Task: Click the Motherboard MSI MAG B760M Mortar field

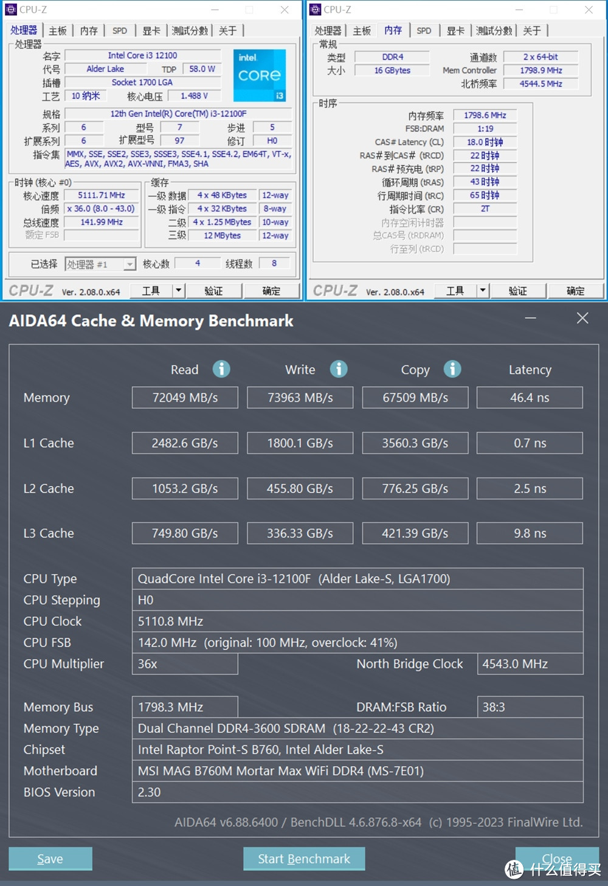Action: (358, 771)
